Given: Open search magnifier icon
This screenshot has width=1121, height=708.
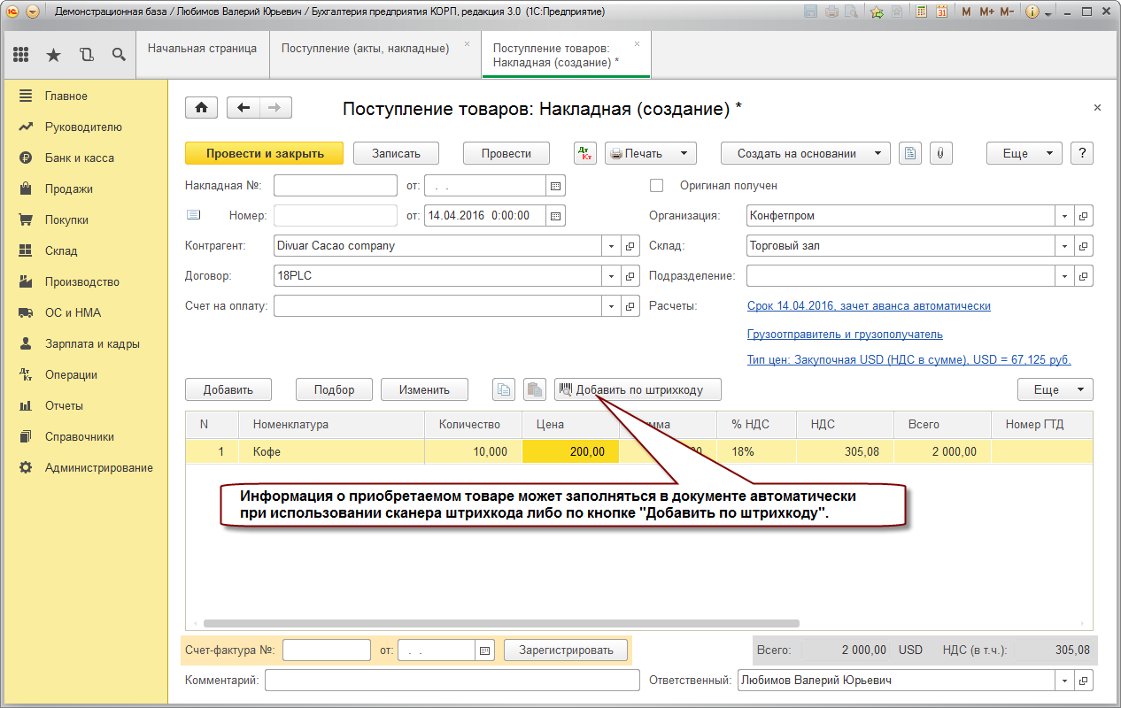Looking at the screenshot, I should (x=119, y=55).
